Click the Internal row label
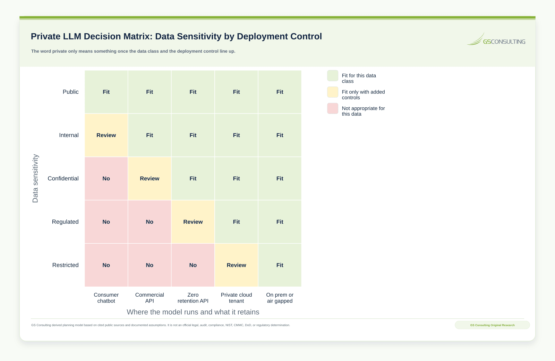The width and height of the screenshot is (555, 361). coord(69,135)
